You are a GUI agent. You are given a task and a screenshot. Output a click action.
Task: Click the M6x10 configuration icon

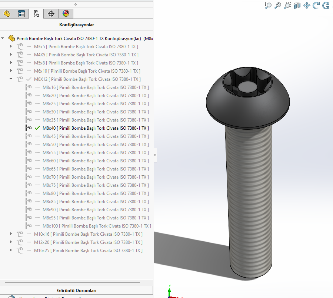(x=20, y=71)
